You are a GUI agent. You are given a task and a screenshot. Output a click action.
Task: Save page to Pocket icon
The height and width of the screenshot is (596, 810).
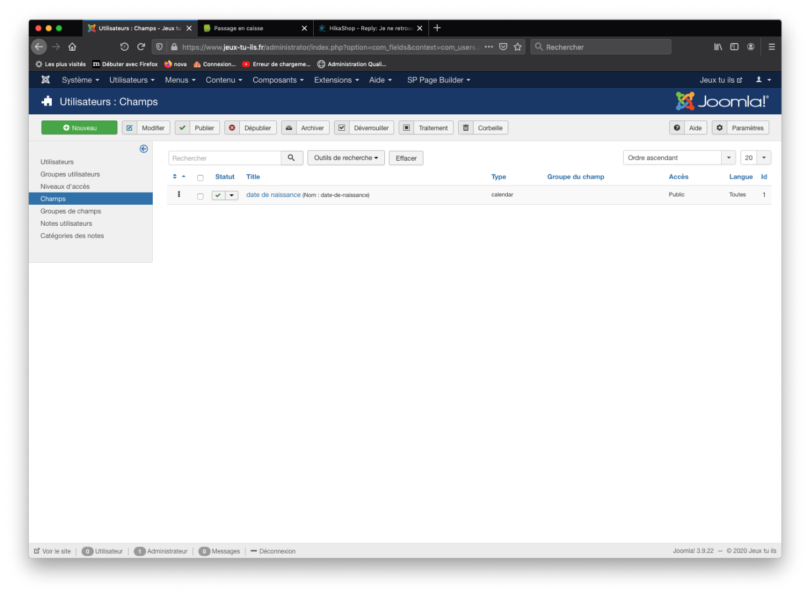pos(503,47)
